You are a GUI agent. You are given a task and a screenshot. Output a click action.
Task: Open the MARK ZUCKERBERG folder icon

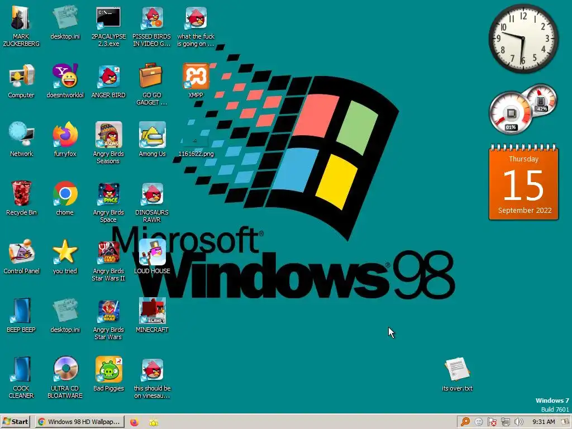coord(21,18)
